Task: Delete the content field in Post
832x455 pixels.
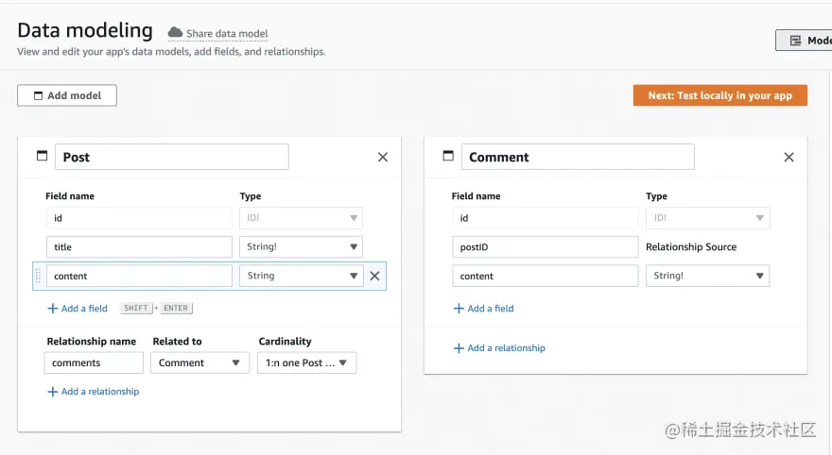Action: point(374,276)
